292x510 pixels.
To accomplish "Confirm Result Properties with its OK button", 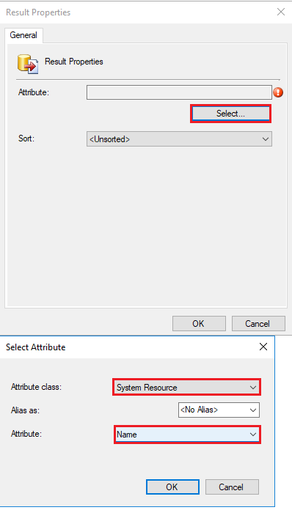I will (199, 324).
